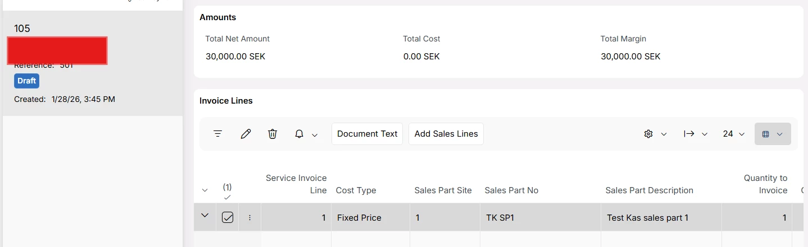Click the Draft status badge

click(26, 81)
